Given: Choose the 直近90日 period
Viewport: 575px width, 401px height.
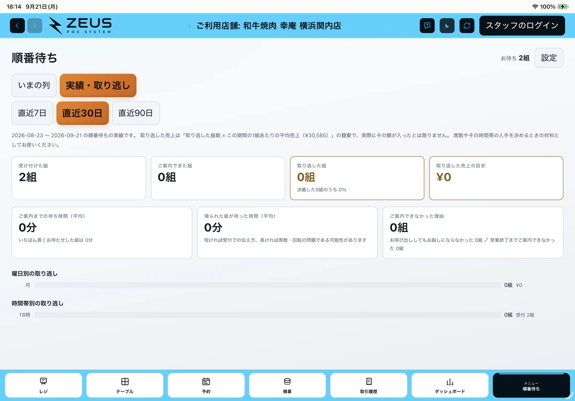Looking at the screenshot, I should click(x=136, y=113).
